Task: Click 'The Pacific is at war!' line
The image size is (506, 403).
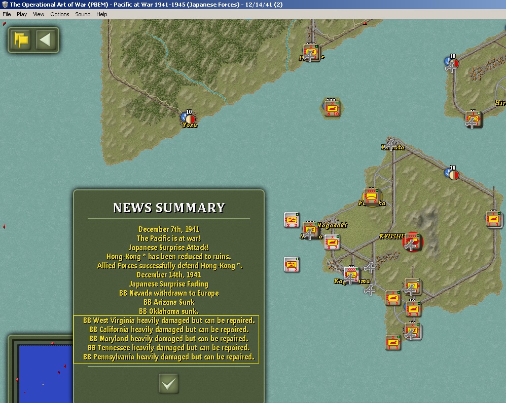Action: [x=169, y=238]
